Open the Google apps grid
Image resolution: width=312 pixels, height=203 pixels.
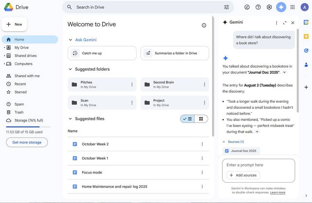point(292,7)
